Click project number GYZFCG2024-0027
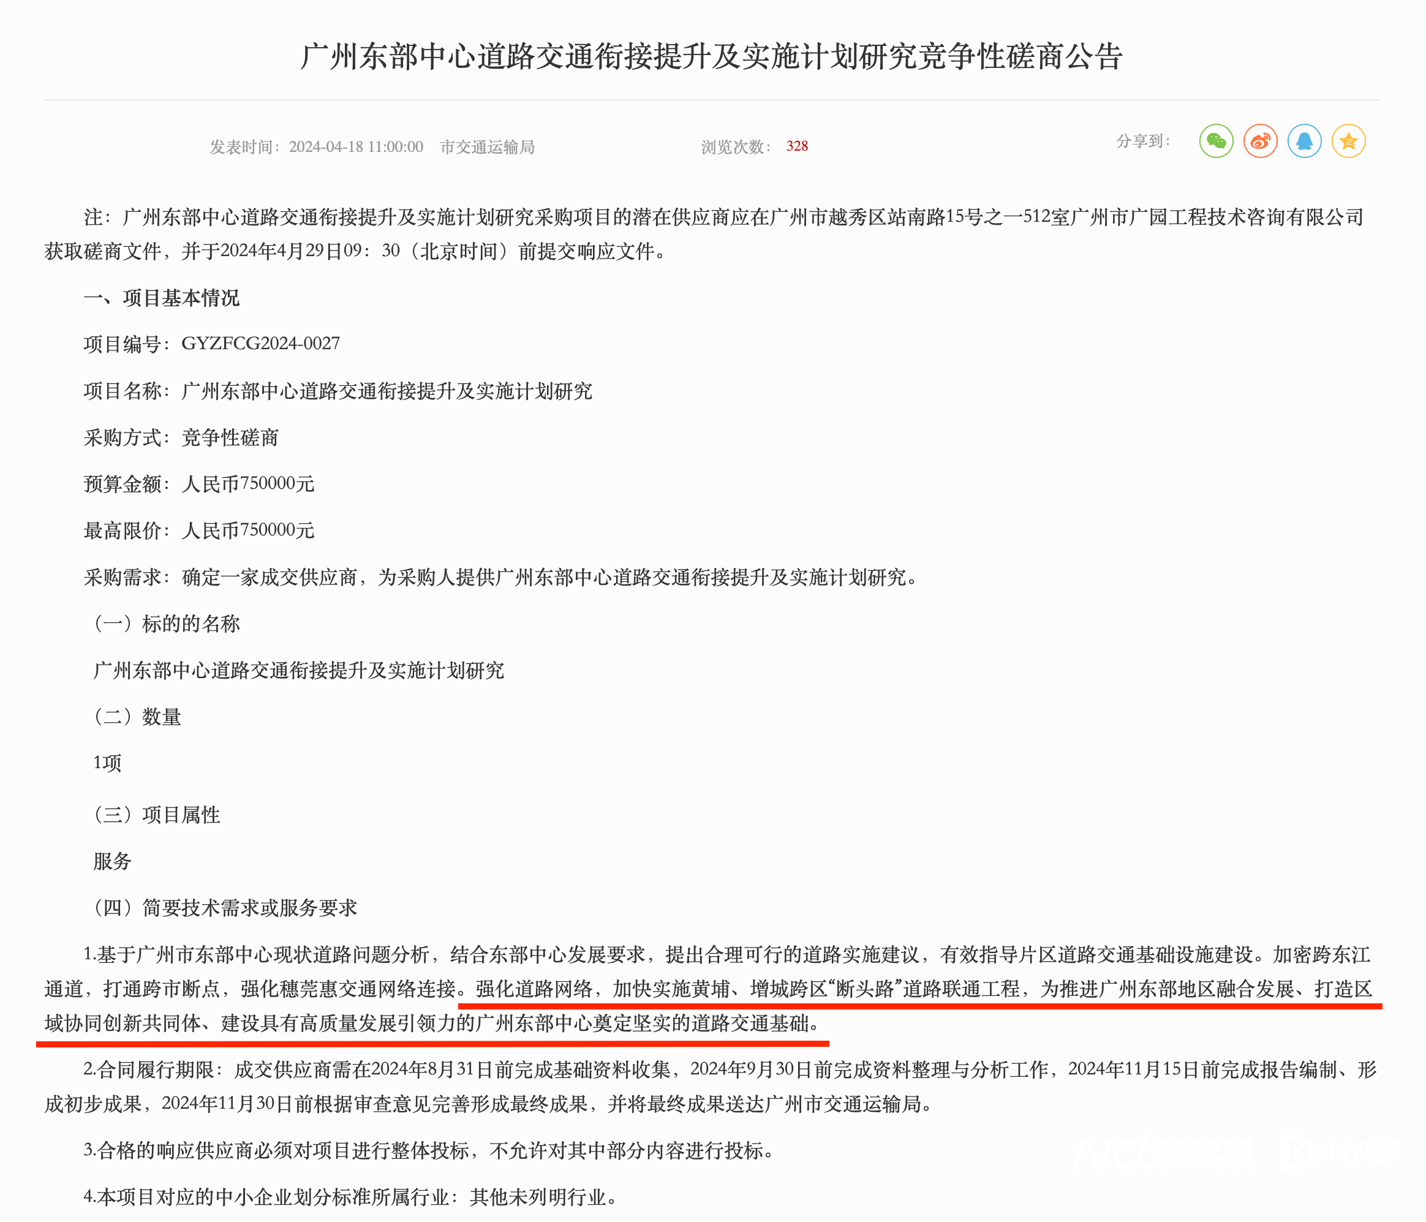1426x1222 pixels. [260, 344]
